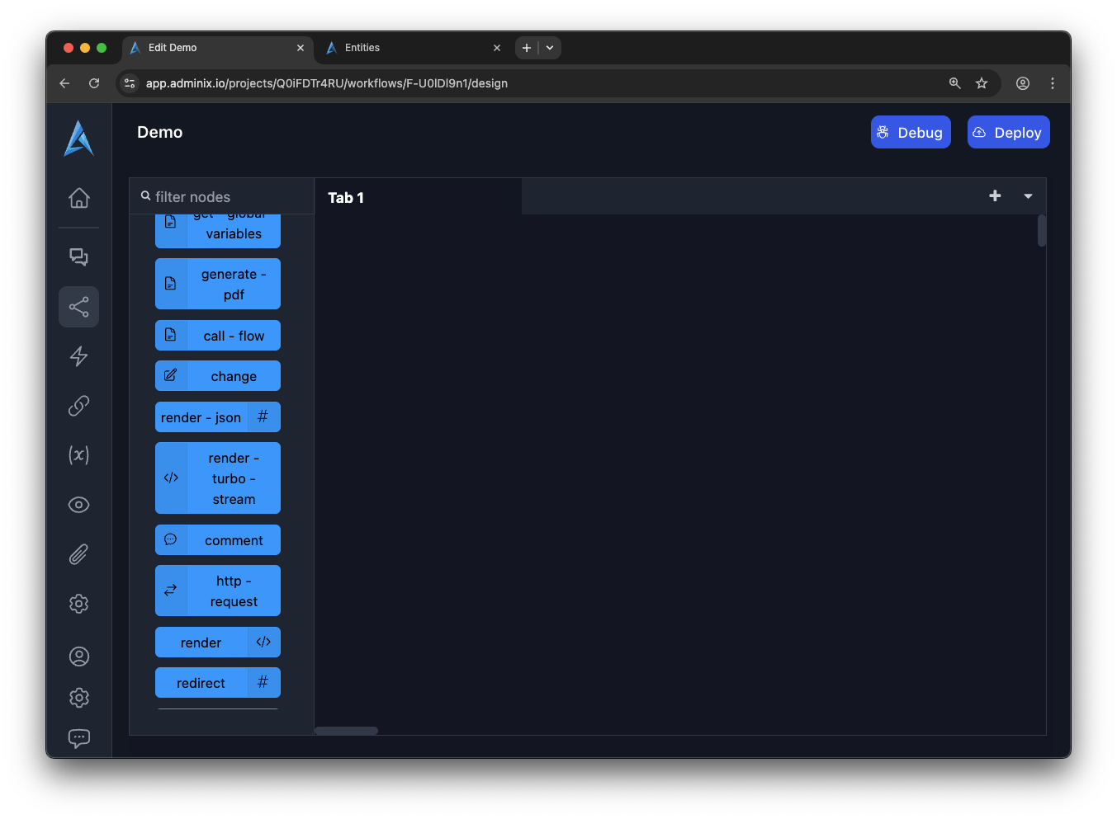The width and height of the screenshot is (1117, 819).
Task: Add a new workflow tab with plus
Action: [x=995, y=196]
